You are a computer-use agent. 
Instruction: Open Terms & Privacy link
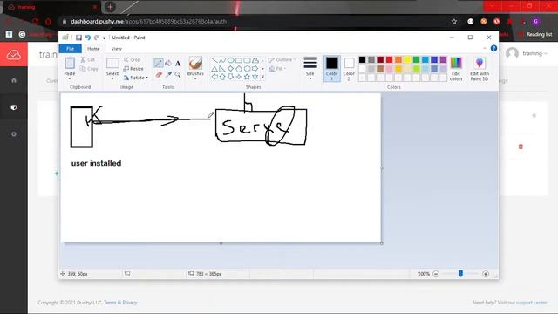pos(120,303)
